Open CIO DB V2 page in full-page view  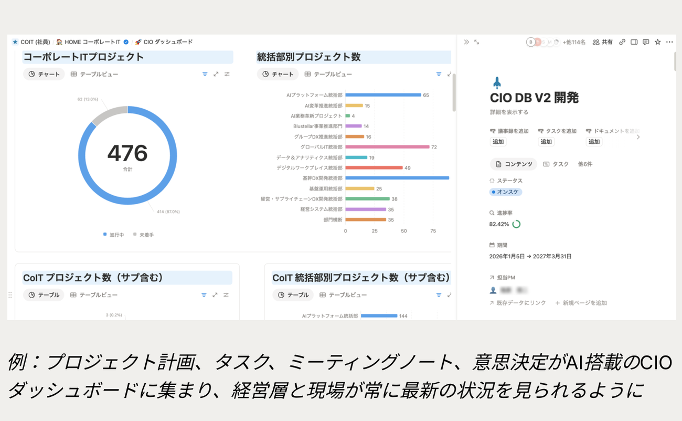coord(477,42)
